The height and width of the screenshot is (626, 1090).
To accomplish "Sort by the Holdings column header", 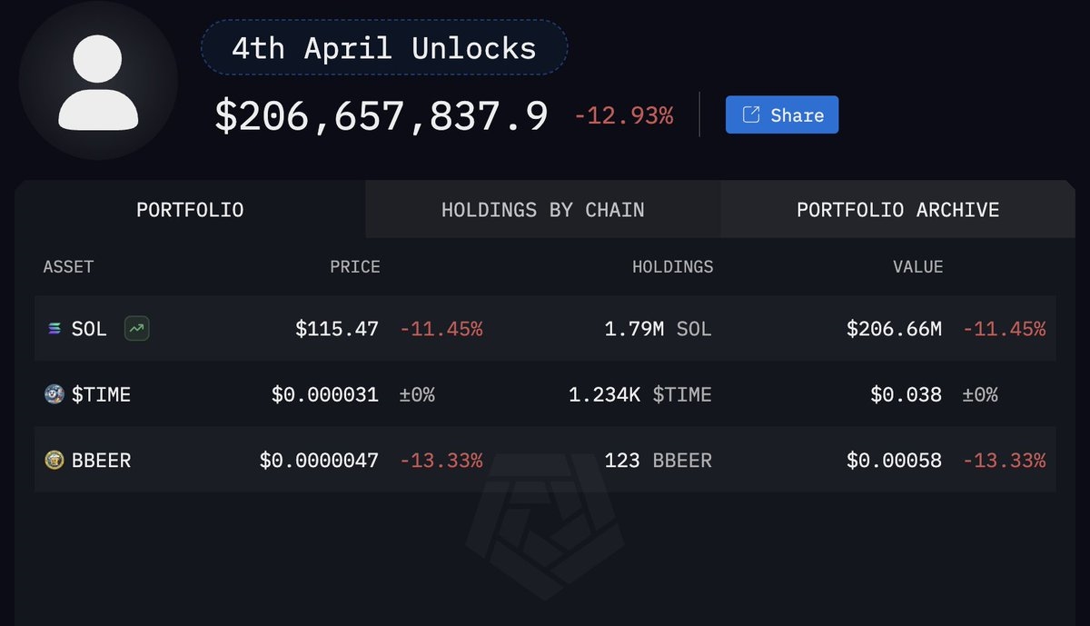I will 672,267.
